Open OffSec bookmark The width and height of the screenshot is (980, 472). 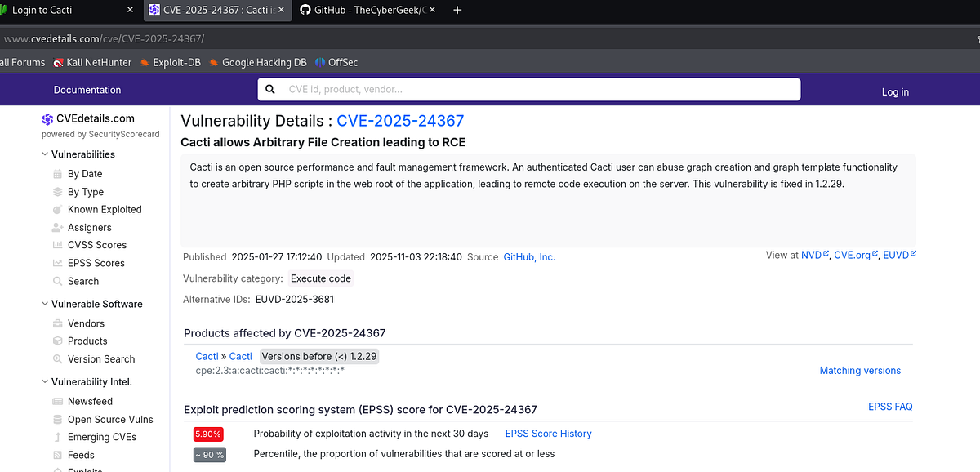click(x=336, y=62)
